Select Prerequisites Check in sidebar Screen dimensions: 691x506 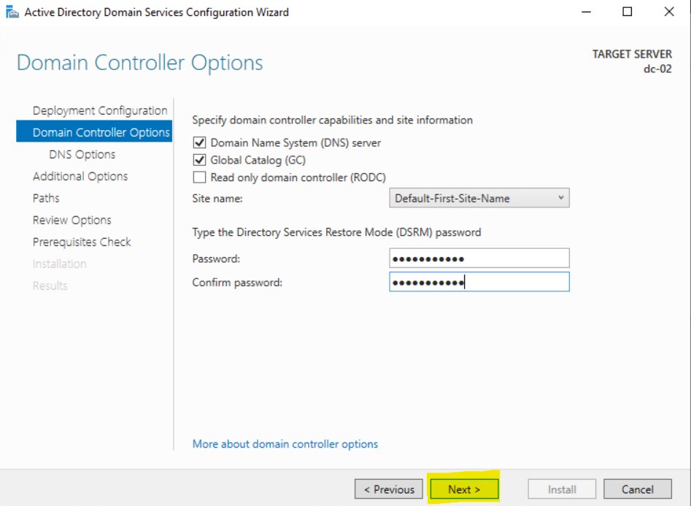[82, 242]
